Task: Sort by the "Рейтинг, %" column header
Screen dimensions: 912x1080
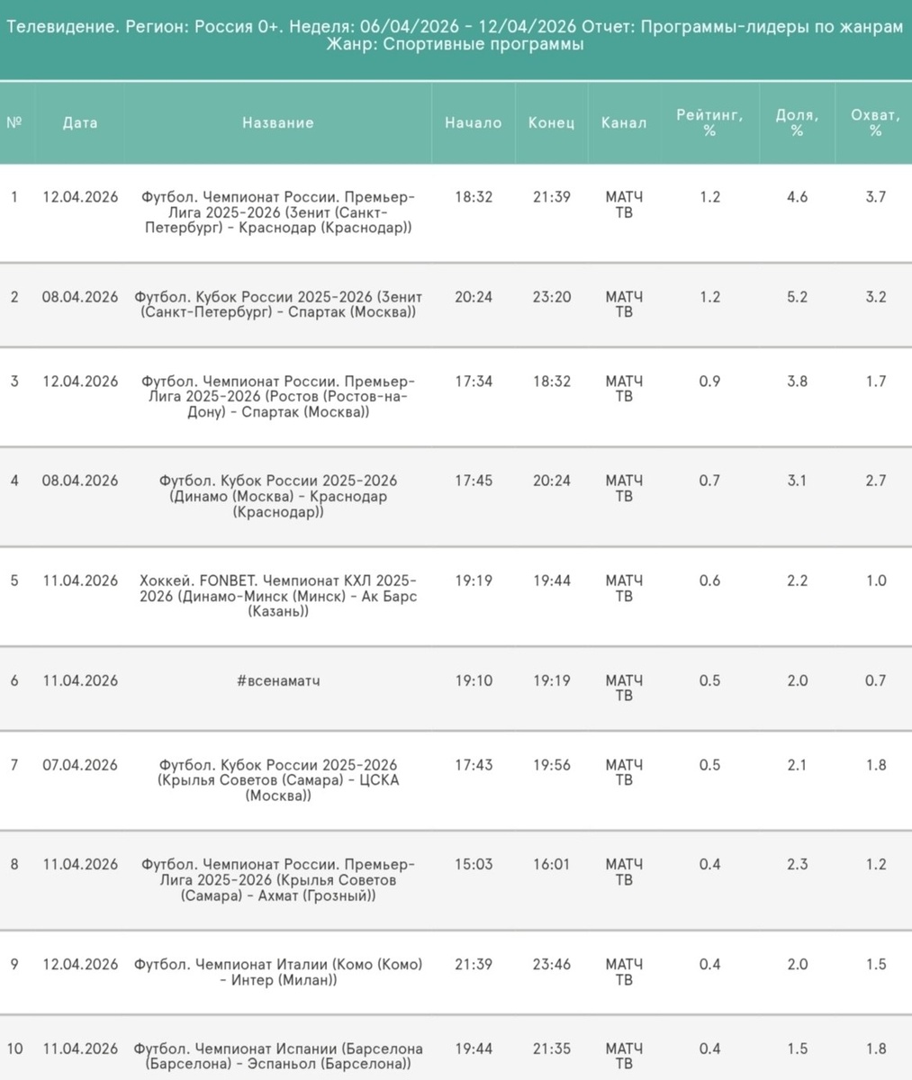Action: tap(709, 123)
